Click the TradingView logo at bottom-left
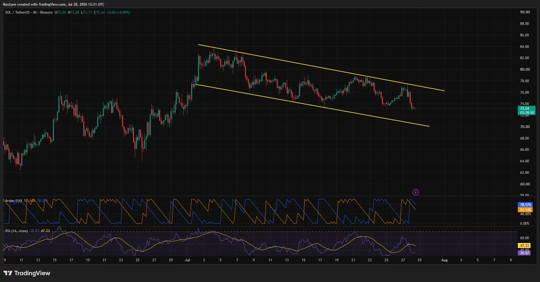 pyautogui.click(x=27, y=273)
